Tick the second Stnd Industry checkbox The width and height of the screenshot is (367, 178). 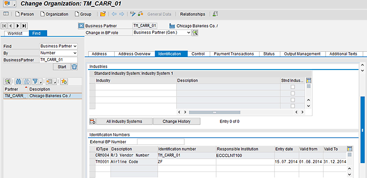point(293,94)
